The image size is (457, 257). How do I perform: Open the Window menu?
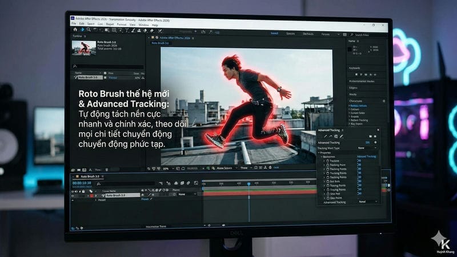pyautogui.click(x=143, y=25)
